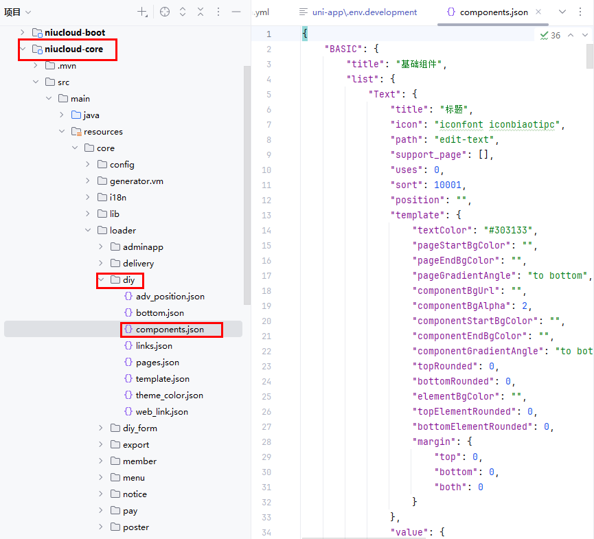Click the collapse all icon in project toolbar
The height and width of the screenshot is (539, 594).
[x=201, y=12]
